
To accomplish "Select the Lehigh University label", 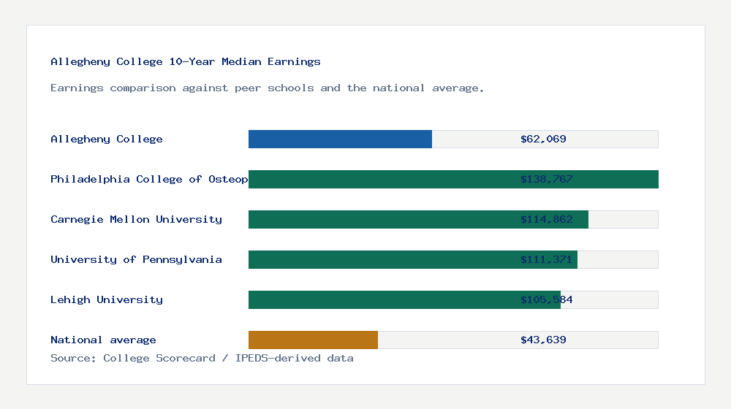I will click(107, 299).
